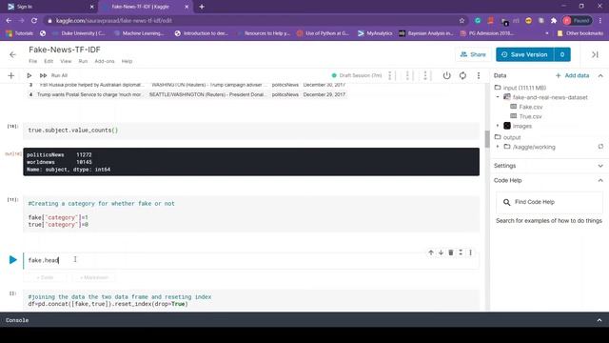The height and width of the screenshot is (343, 609).
Task: Click Run All in the toolbar
Action: tap(59, 75)
